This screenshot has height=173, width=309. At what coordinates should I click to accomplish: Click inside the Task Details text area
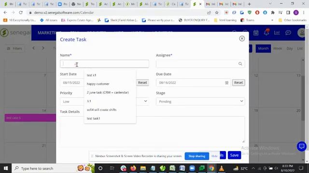tap(153, 129)
